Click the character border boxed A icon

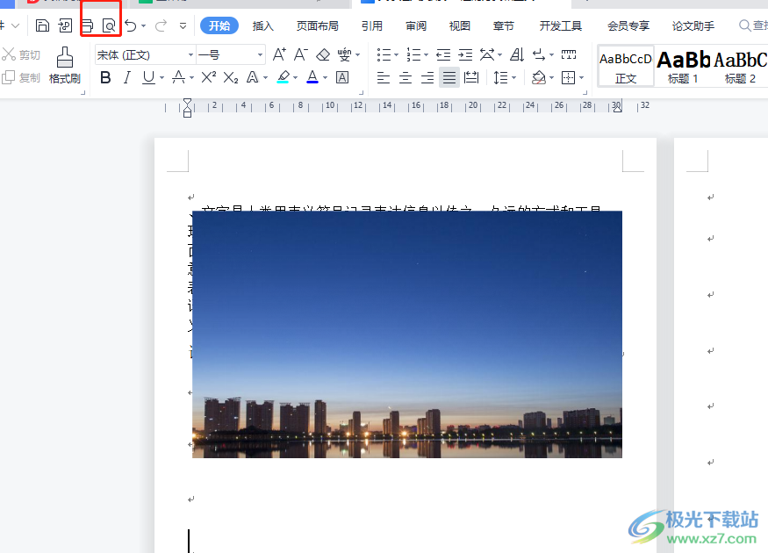pyautogui.click(x=342, y=77)
